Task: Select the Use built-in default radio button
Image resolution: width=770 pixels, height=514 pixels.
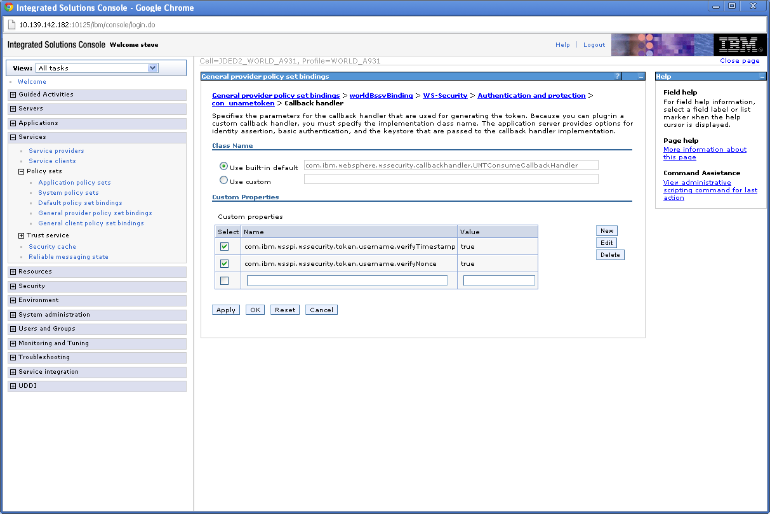Action: point(223,166)
